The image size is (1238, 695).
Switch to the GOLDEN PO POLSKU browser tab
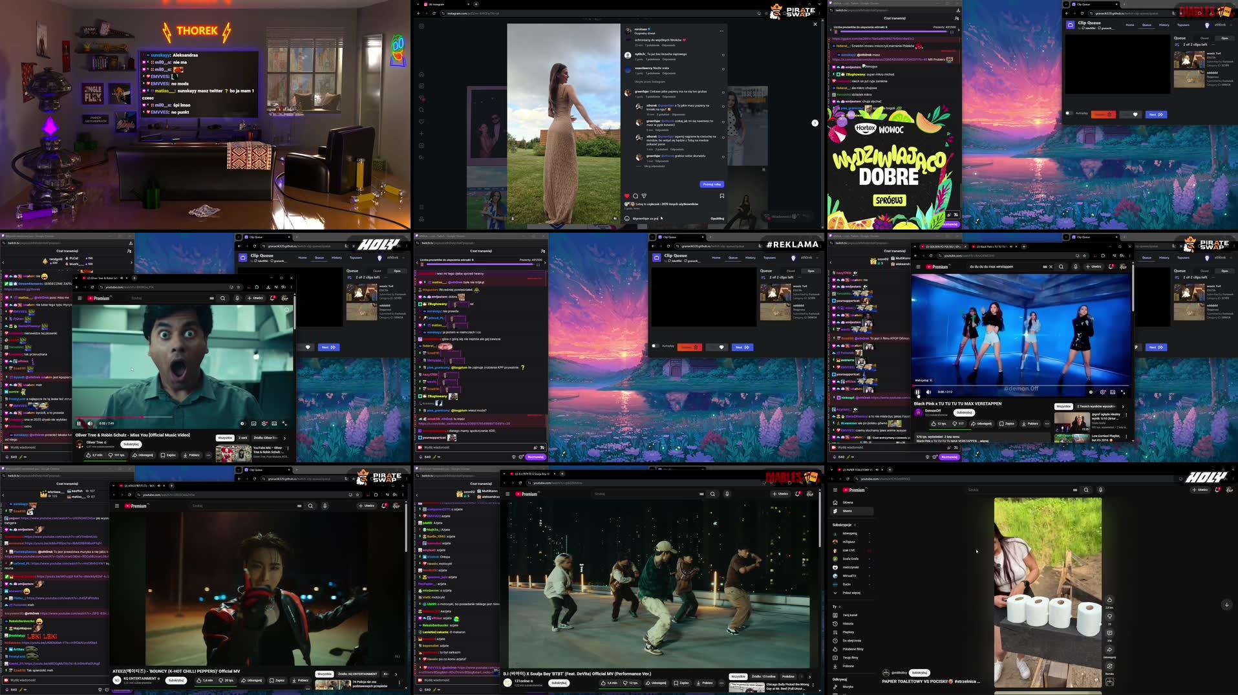945,246
